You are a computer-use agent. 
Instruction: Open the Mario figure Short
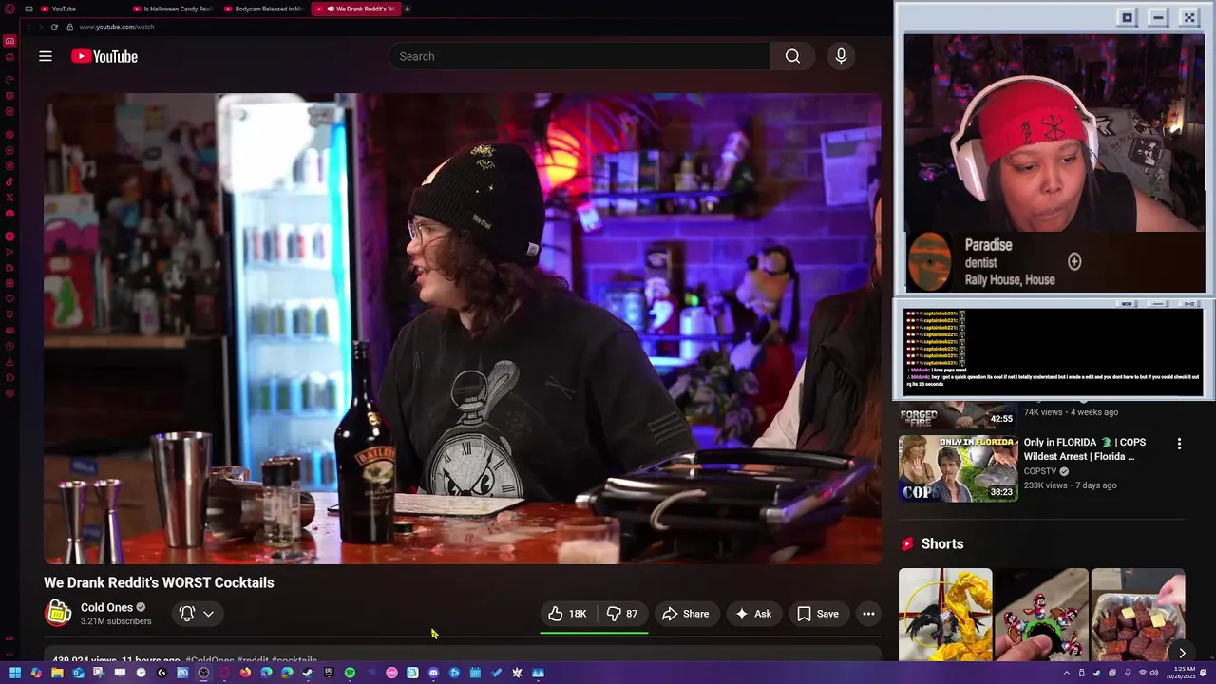(x=1041, y=614)
